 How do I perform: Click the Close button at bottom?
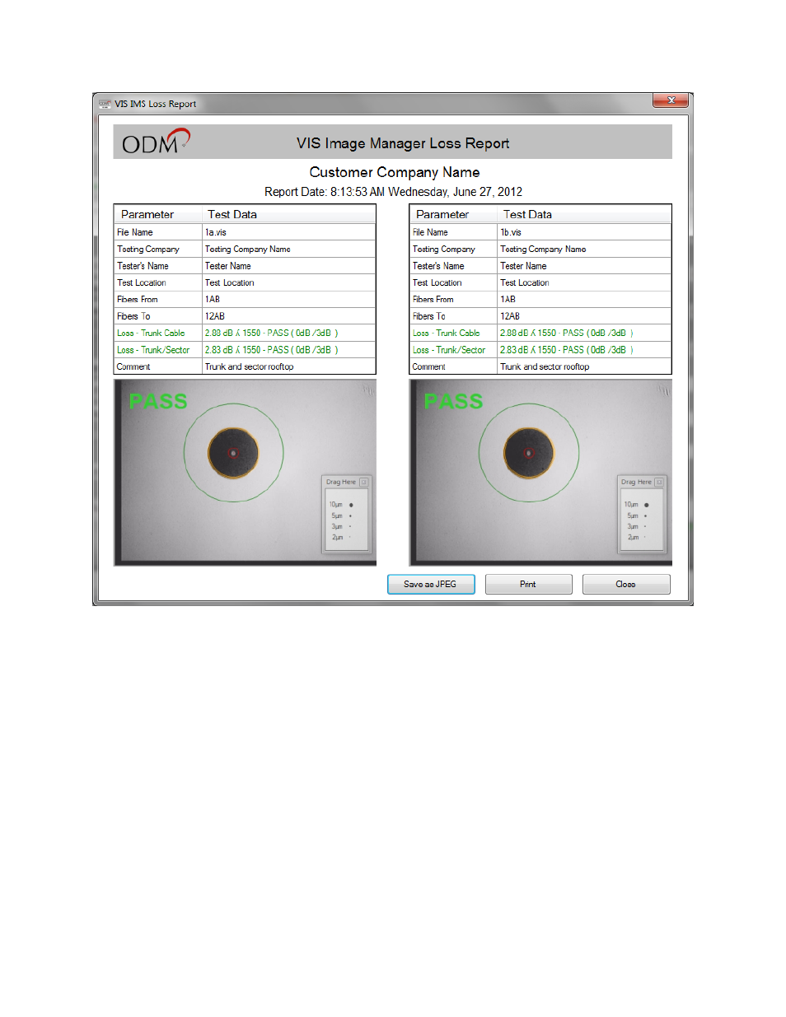(626, 584)
